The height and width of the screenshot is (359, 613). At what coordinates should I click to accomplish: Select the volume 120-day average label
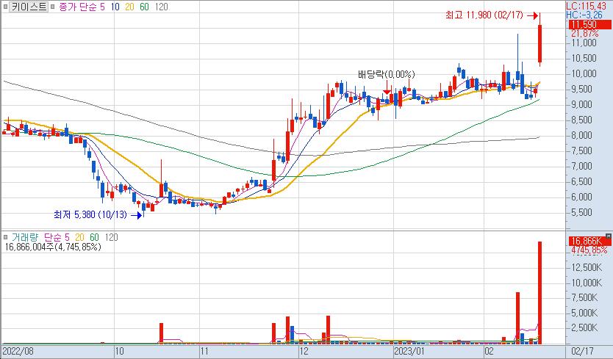point(112,237)
